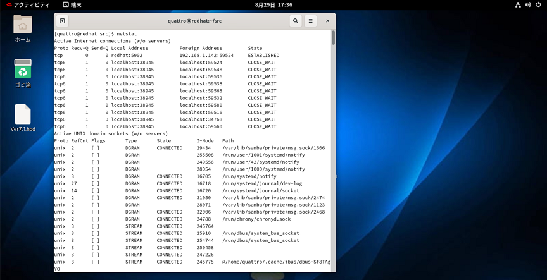
Task: Select the ゴミ箱 trash desktop icon
Action: pos(23,70)
